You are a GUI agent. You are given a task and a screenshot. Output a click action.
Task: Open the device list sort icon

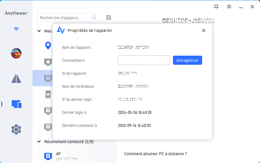[x=109, y=18]
